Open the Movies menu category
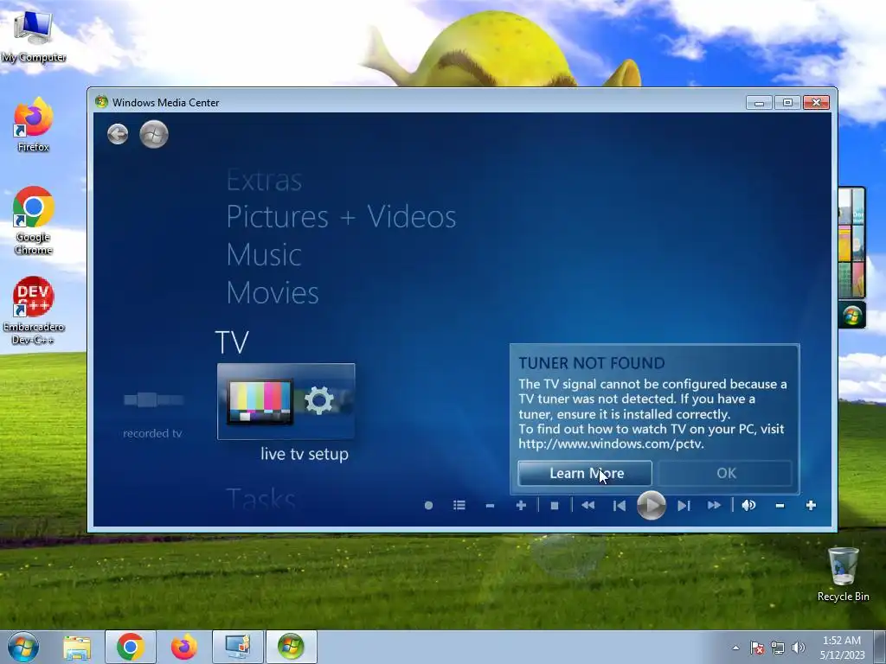The image size is (886, 664). tap(273, 292)
